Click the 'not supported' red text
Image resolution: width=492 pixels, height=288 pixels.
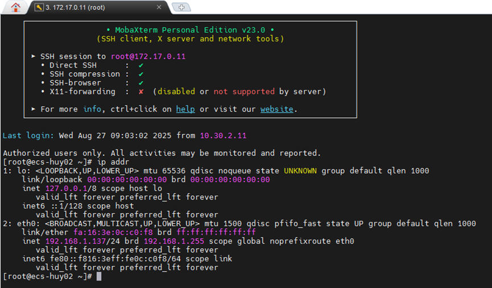(244, 92)
